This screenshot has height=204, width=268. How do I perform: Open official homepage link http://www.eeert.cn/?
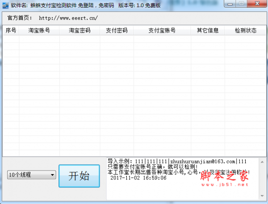coord(68,18)
